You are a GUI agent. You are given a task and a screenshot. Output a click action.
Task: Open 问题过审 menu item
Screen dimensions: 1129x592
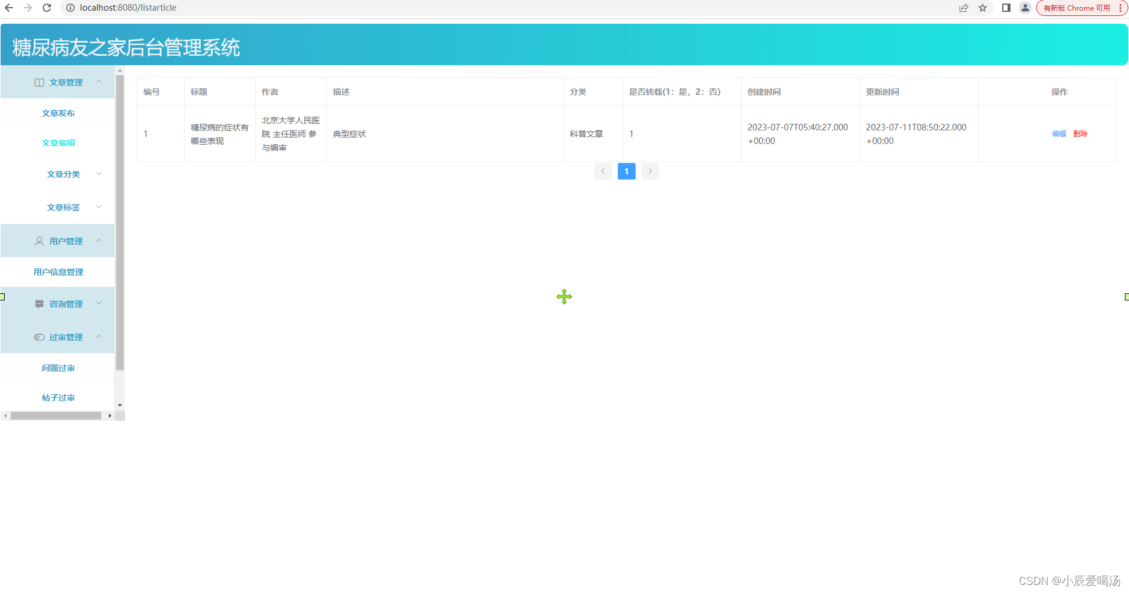pos(58,368)
